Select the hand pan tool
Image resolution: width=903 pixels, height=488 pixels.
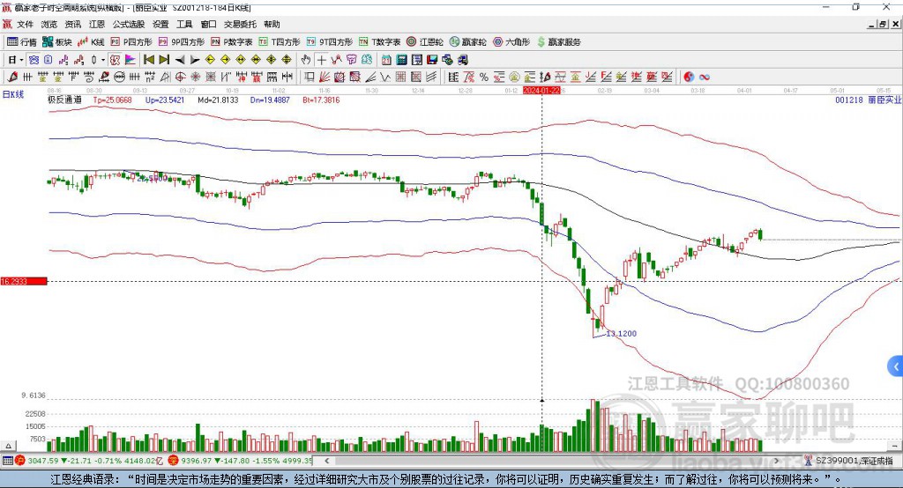coord(306,60)
